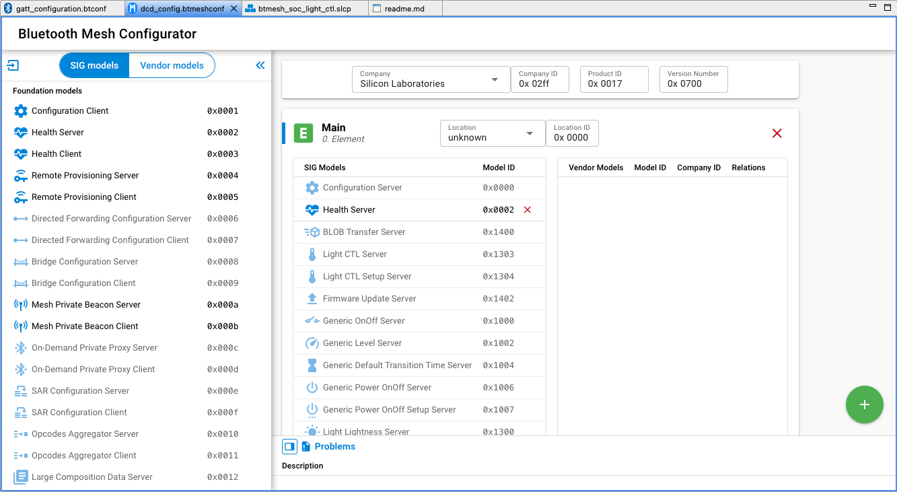Click the Health Server heart icon in the element
Viewport: 897px width, 492px height.
[312, 209]
